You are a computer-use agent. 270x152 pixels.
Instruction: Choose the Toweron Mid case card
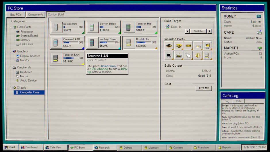pyautogui.click(x=140, y=27)
